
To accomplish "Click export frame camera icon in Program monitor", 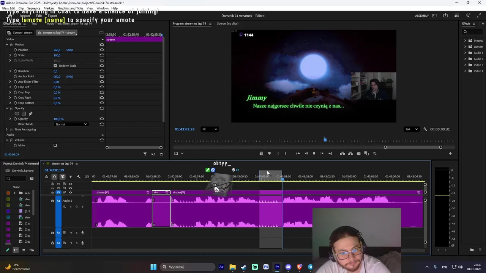I will tap(358, 154).
